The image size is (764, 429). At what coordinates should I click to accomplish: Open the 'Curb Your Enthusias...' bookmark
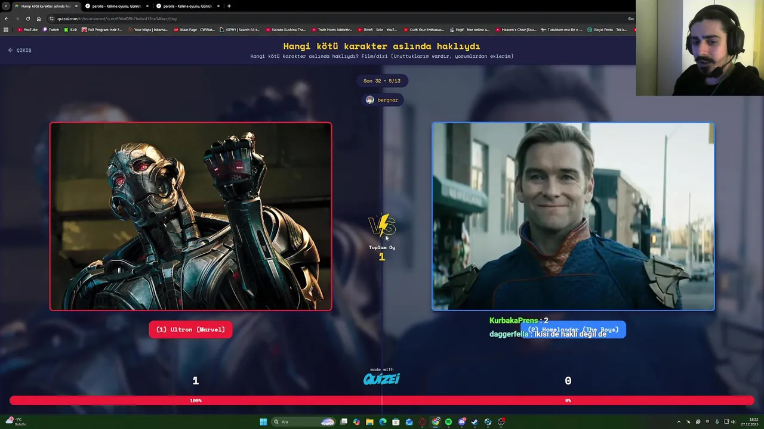coord(424,29)
